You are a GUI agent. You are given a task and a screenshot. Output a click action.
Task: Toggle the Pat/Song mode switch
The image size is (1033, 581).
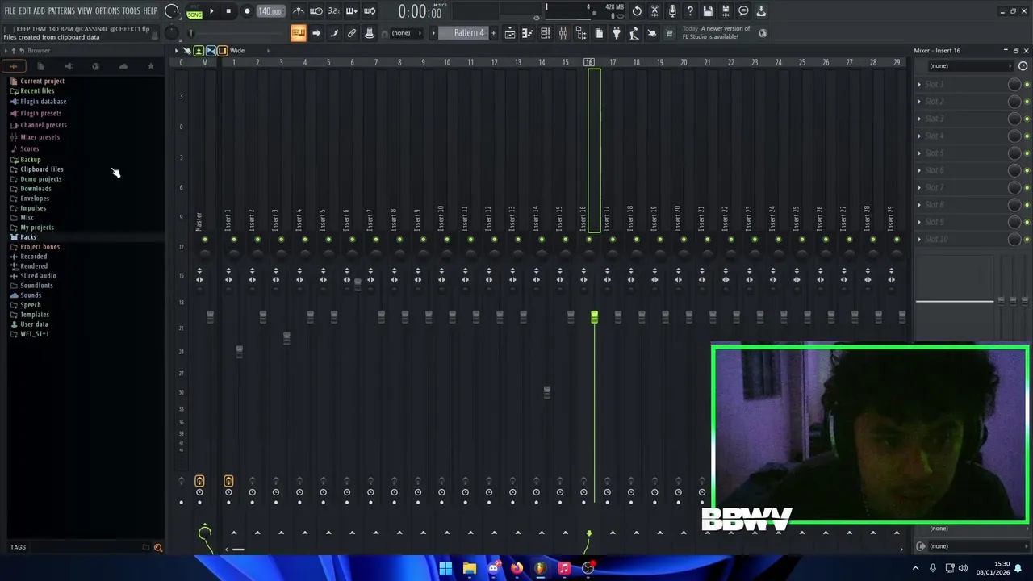(194, 11)
